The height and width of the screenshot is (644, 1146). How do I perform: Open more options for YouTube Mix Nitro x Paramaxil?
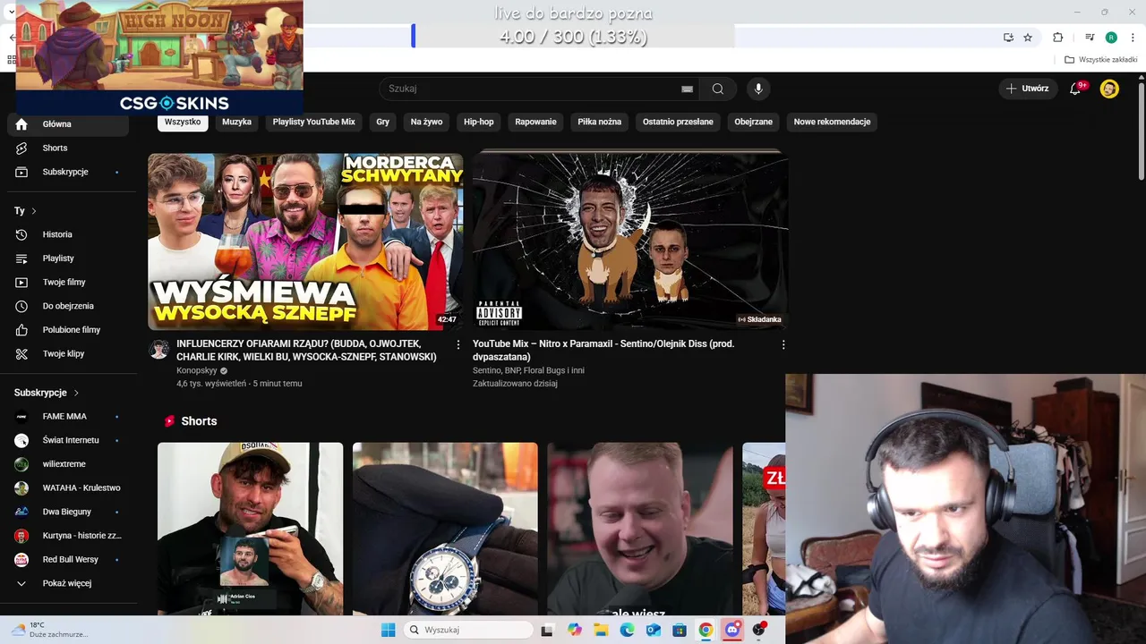[783, 344]
